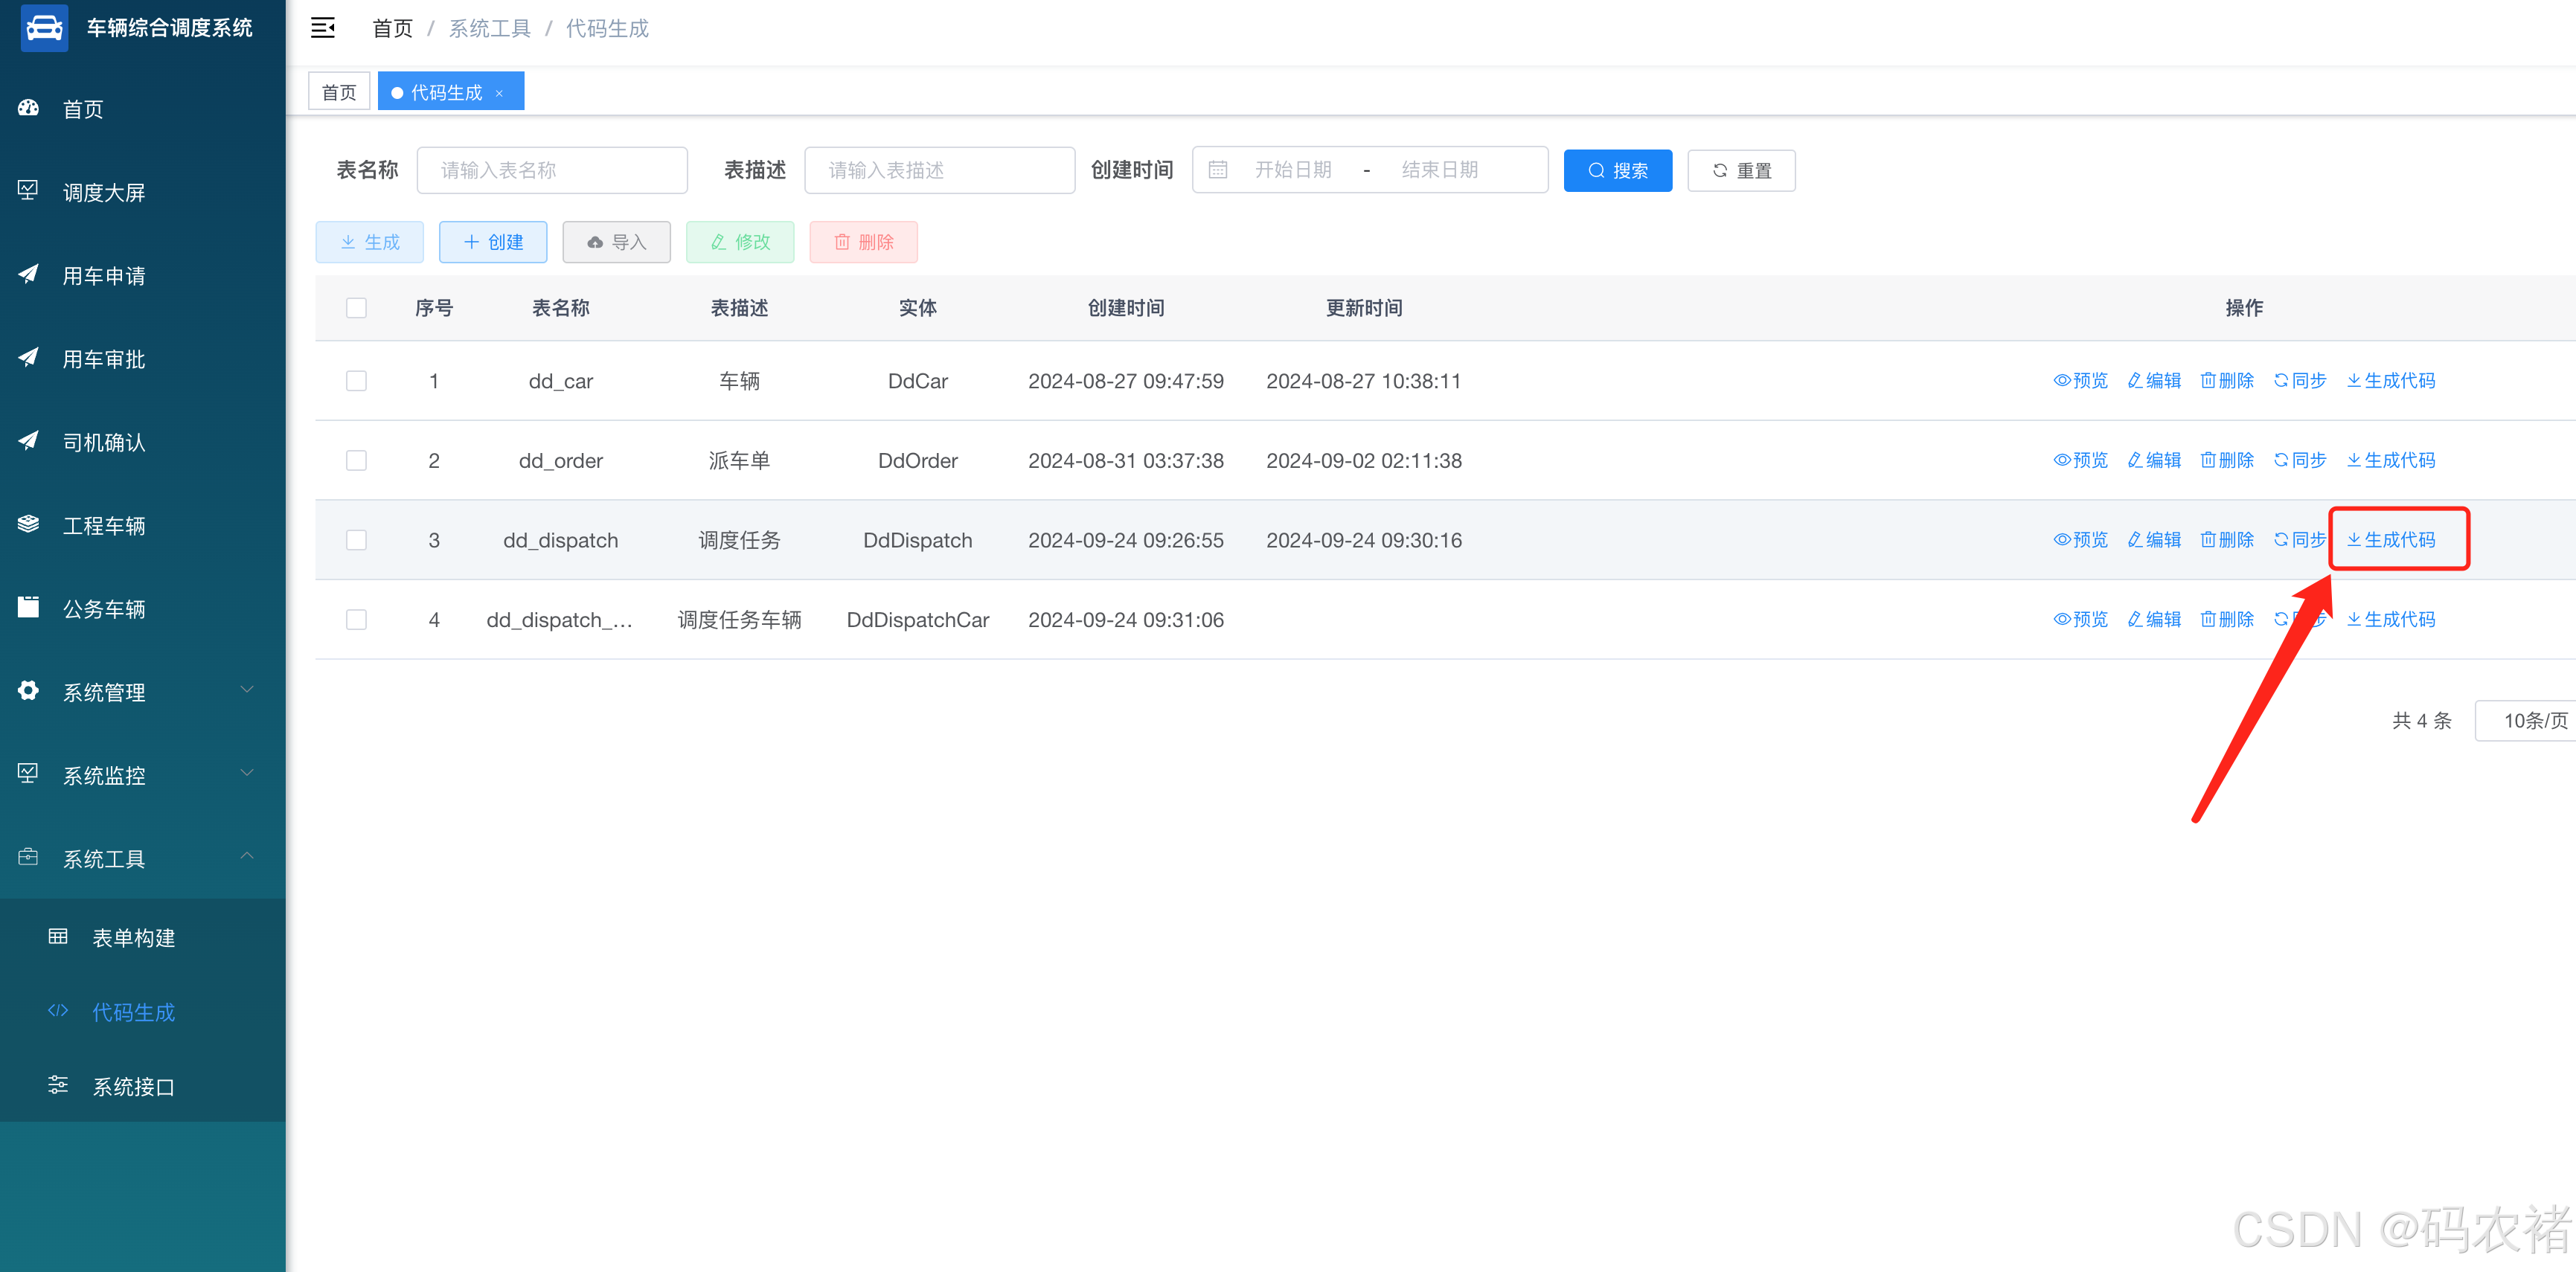
Task: Click the green 修改 button
Action: pos(740,242)
